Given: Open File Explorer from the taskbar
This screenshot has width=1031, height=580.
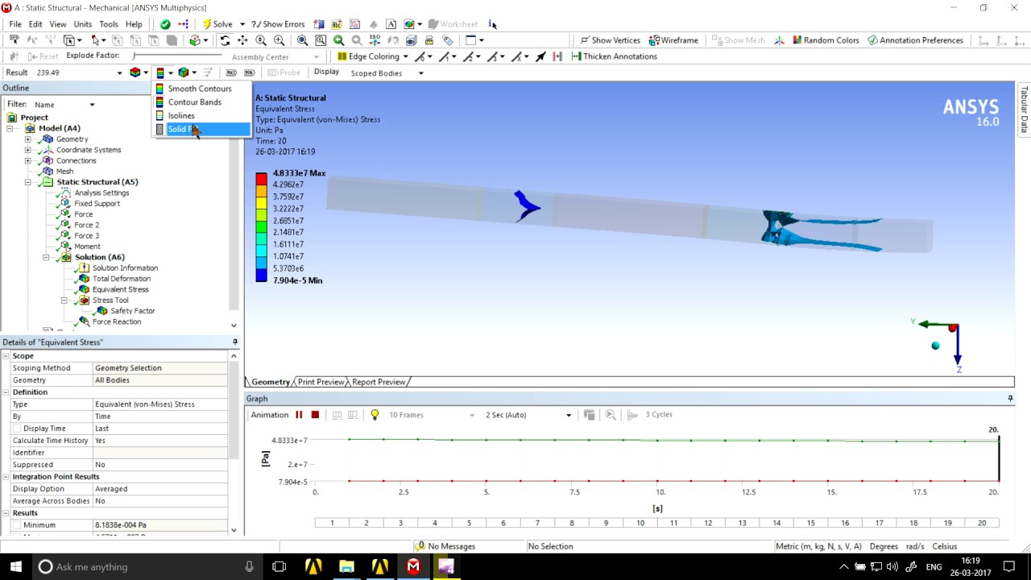Looking at the screenshot, I should [x=346, y=566].
